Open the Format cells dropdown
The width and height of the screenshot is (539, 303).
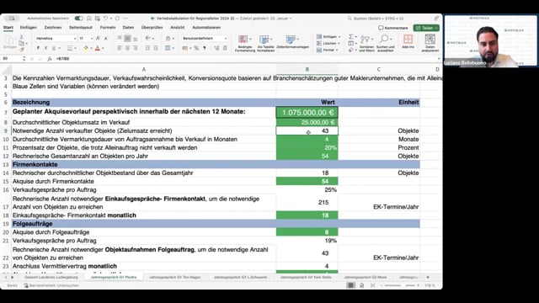(328, 50)
